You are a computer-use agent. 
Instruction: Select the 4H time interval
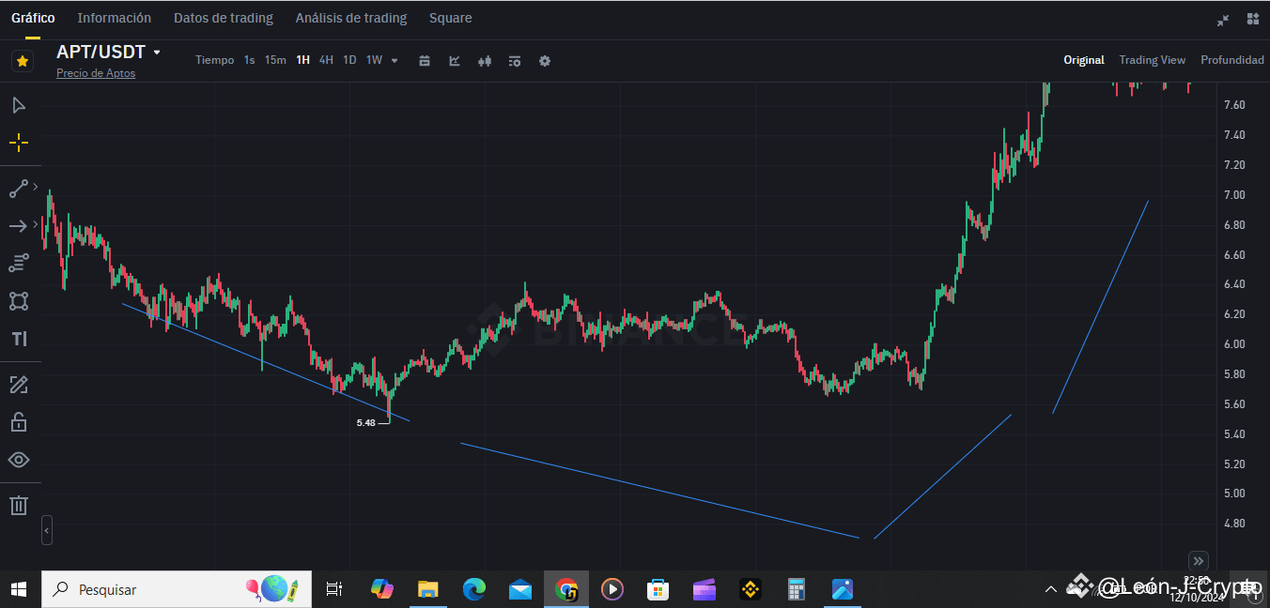(x=326, y=60)
